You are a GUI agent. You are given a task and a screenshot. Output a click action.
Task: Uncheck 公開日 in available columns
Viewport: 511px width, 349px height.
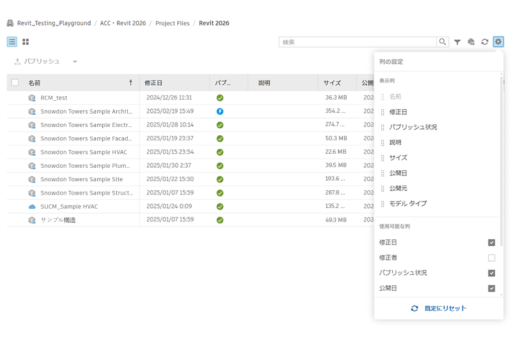491,288
